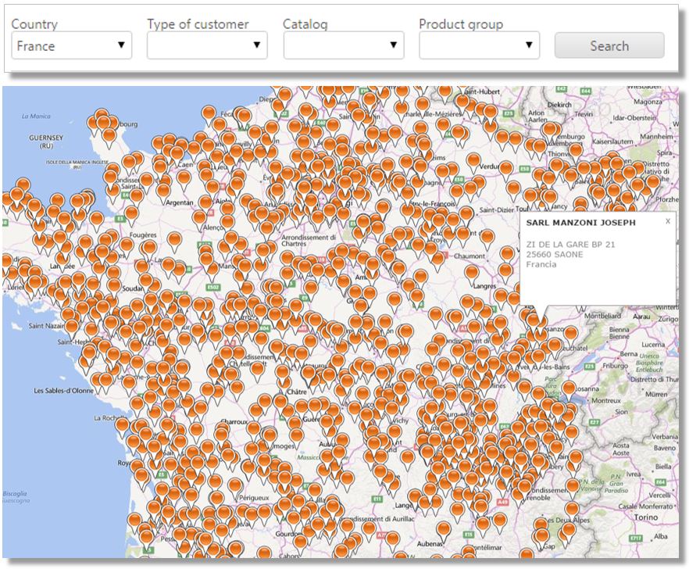Select the pin just east of Fougères
Screen dimensions: 689x569
tap(176, 238)
